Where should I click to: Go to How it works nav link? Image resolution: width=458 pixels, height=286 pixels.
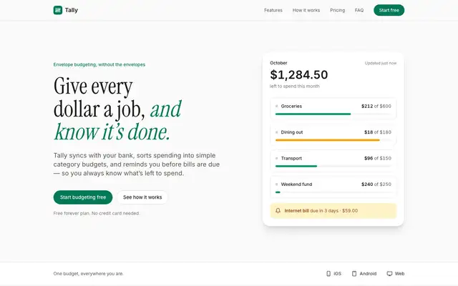pos(306,10)
